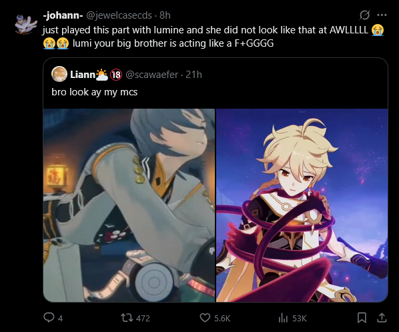Image resolution: width=399 pixels, height=332 pixels.
Task: Like the post via the heart icon
Action: [x=205, y=318]
